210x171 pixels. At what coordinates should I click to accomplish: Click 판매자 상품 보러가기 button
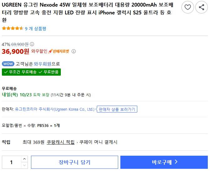[x=117, y=109]
